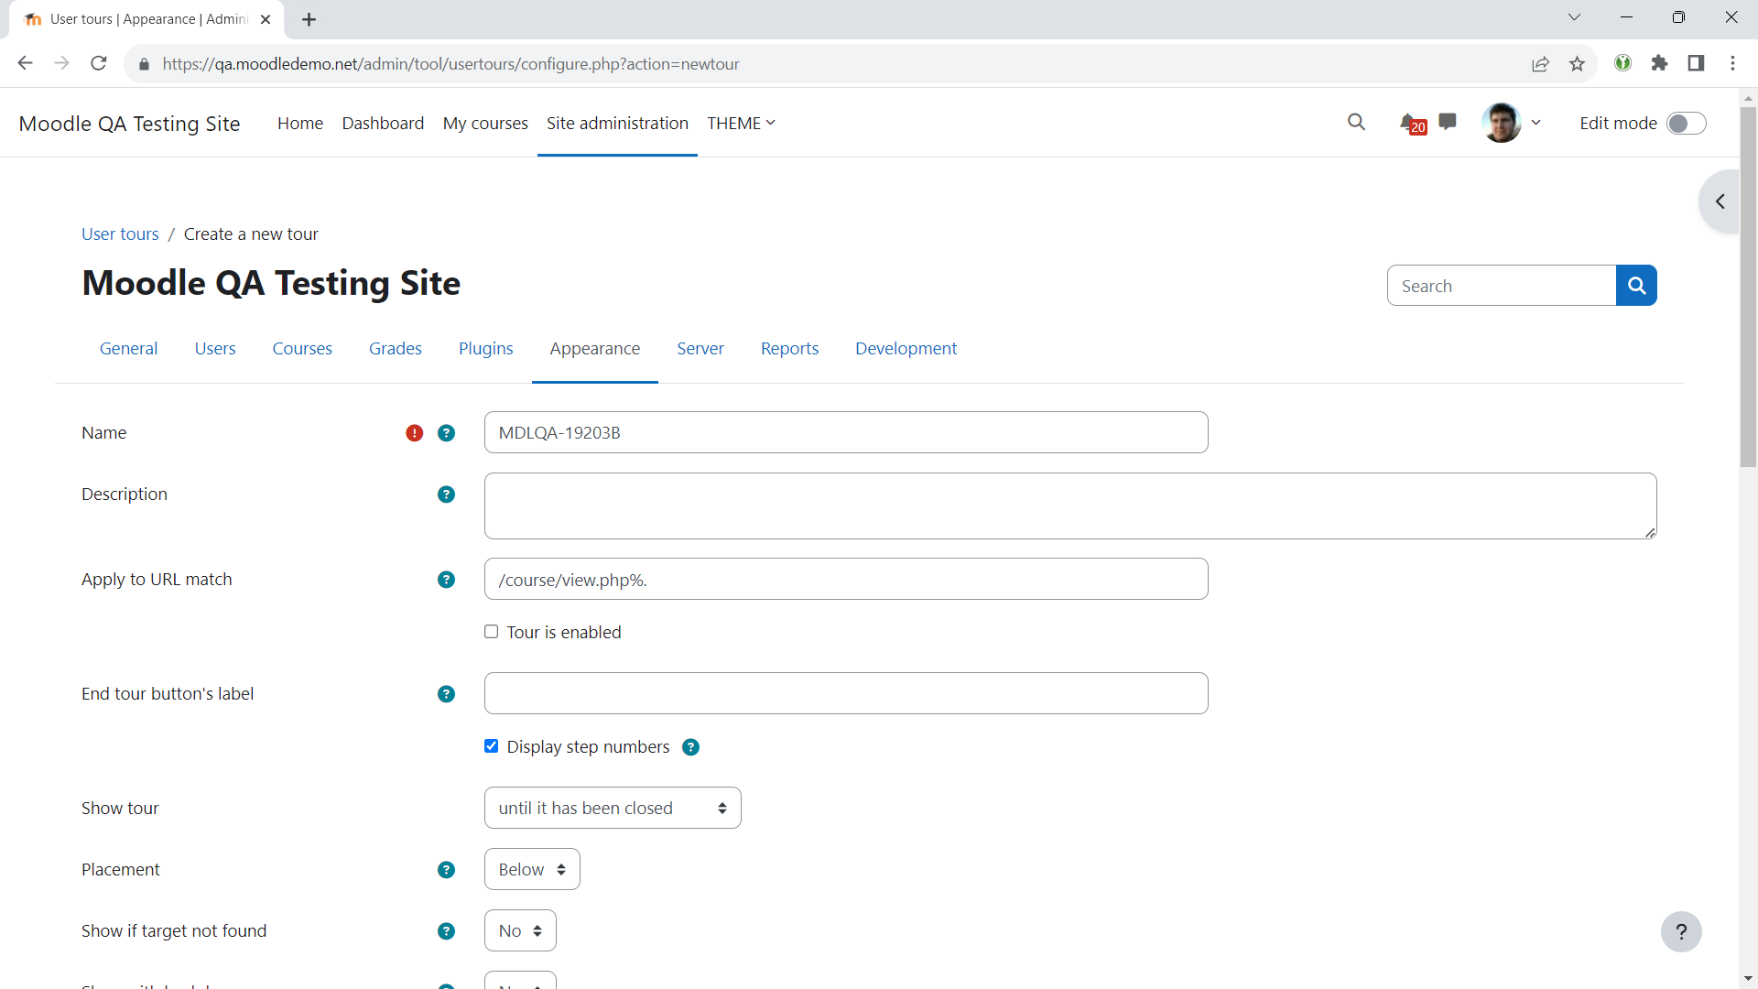Switch to the Reports tab

[x=789, y=349]
